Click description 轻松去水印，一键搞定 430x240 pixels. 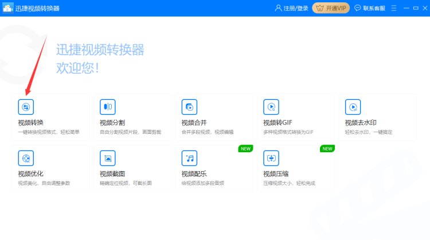tap(369, 132)
